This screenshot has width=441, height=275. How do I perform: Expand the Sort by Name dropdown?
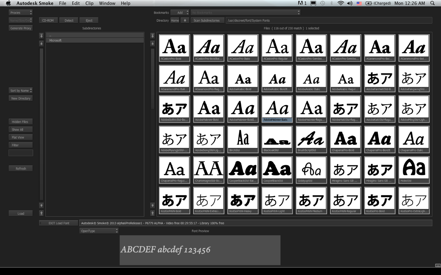coord(21,91)
